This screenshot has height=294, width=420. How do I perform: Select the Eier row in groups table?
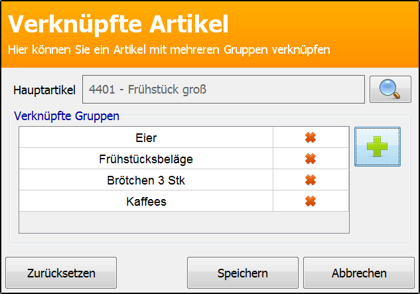146,137
